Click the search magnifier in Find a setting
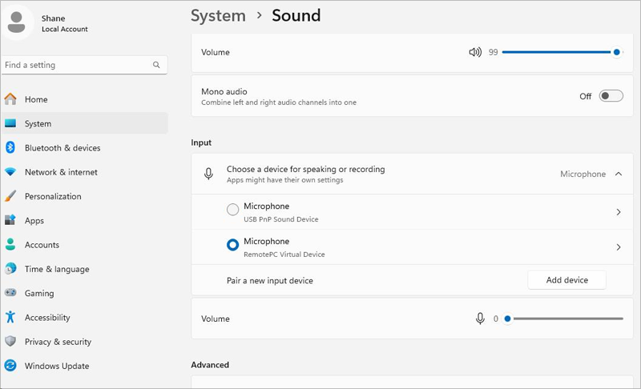 pos(156,65)
